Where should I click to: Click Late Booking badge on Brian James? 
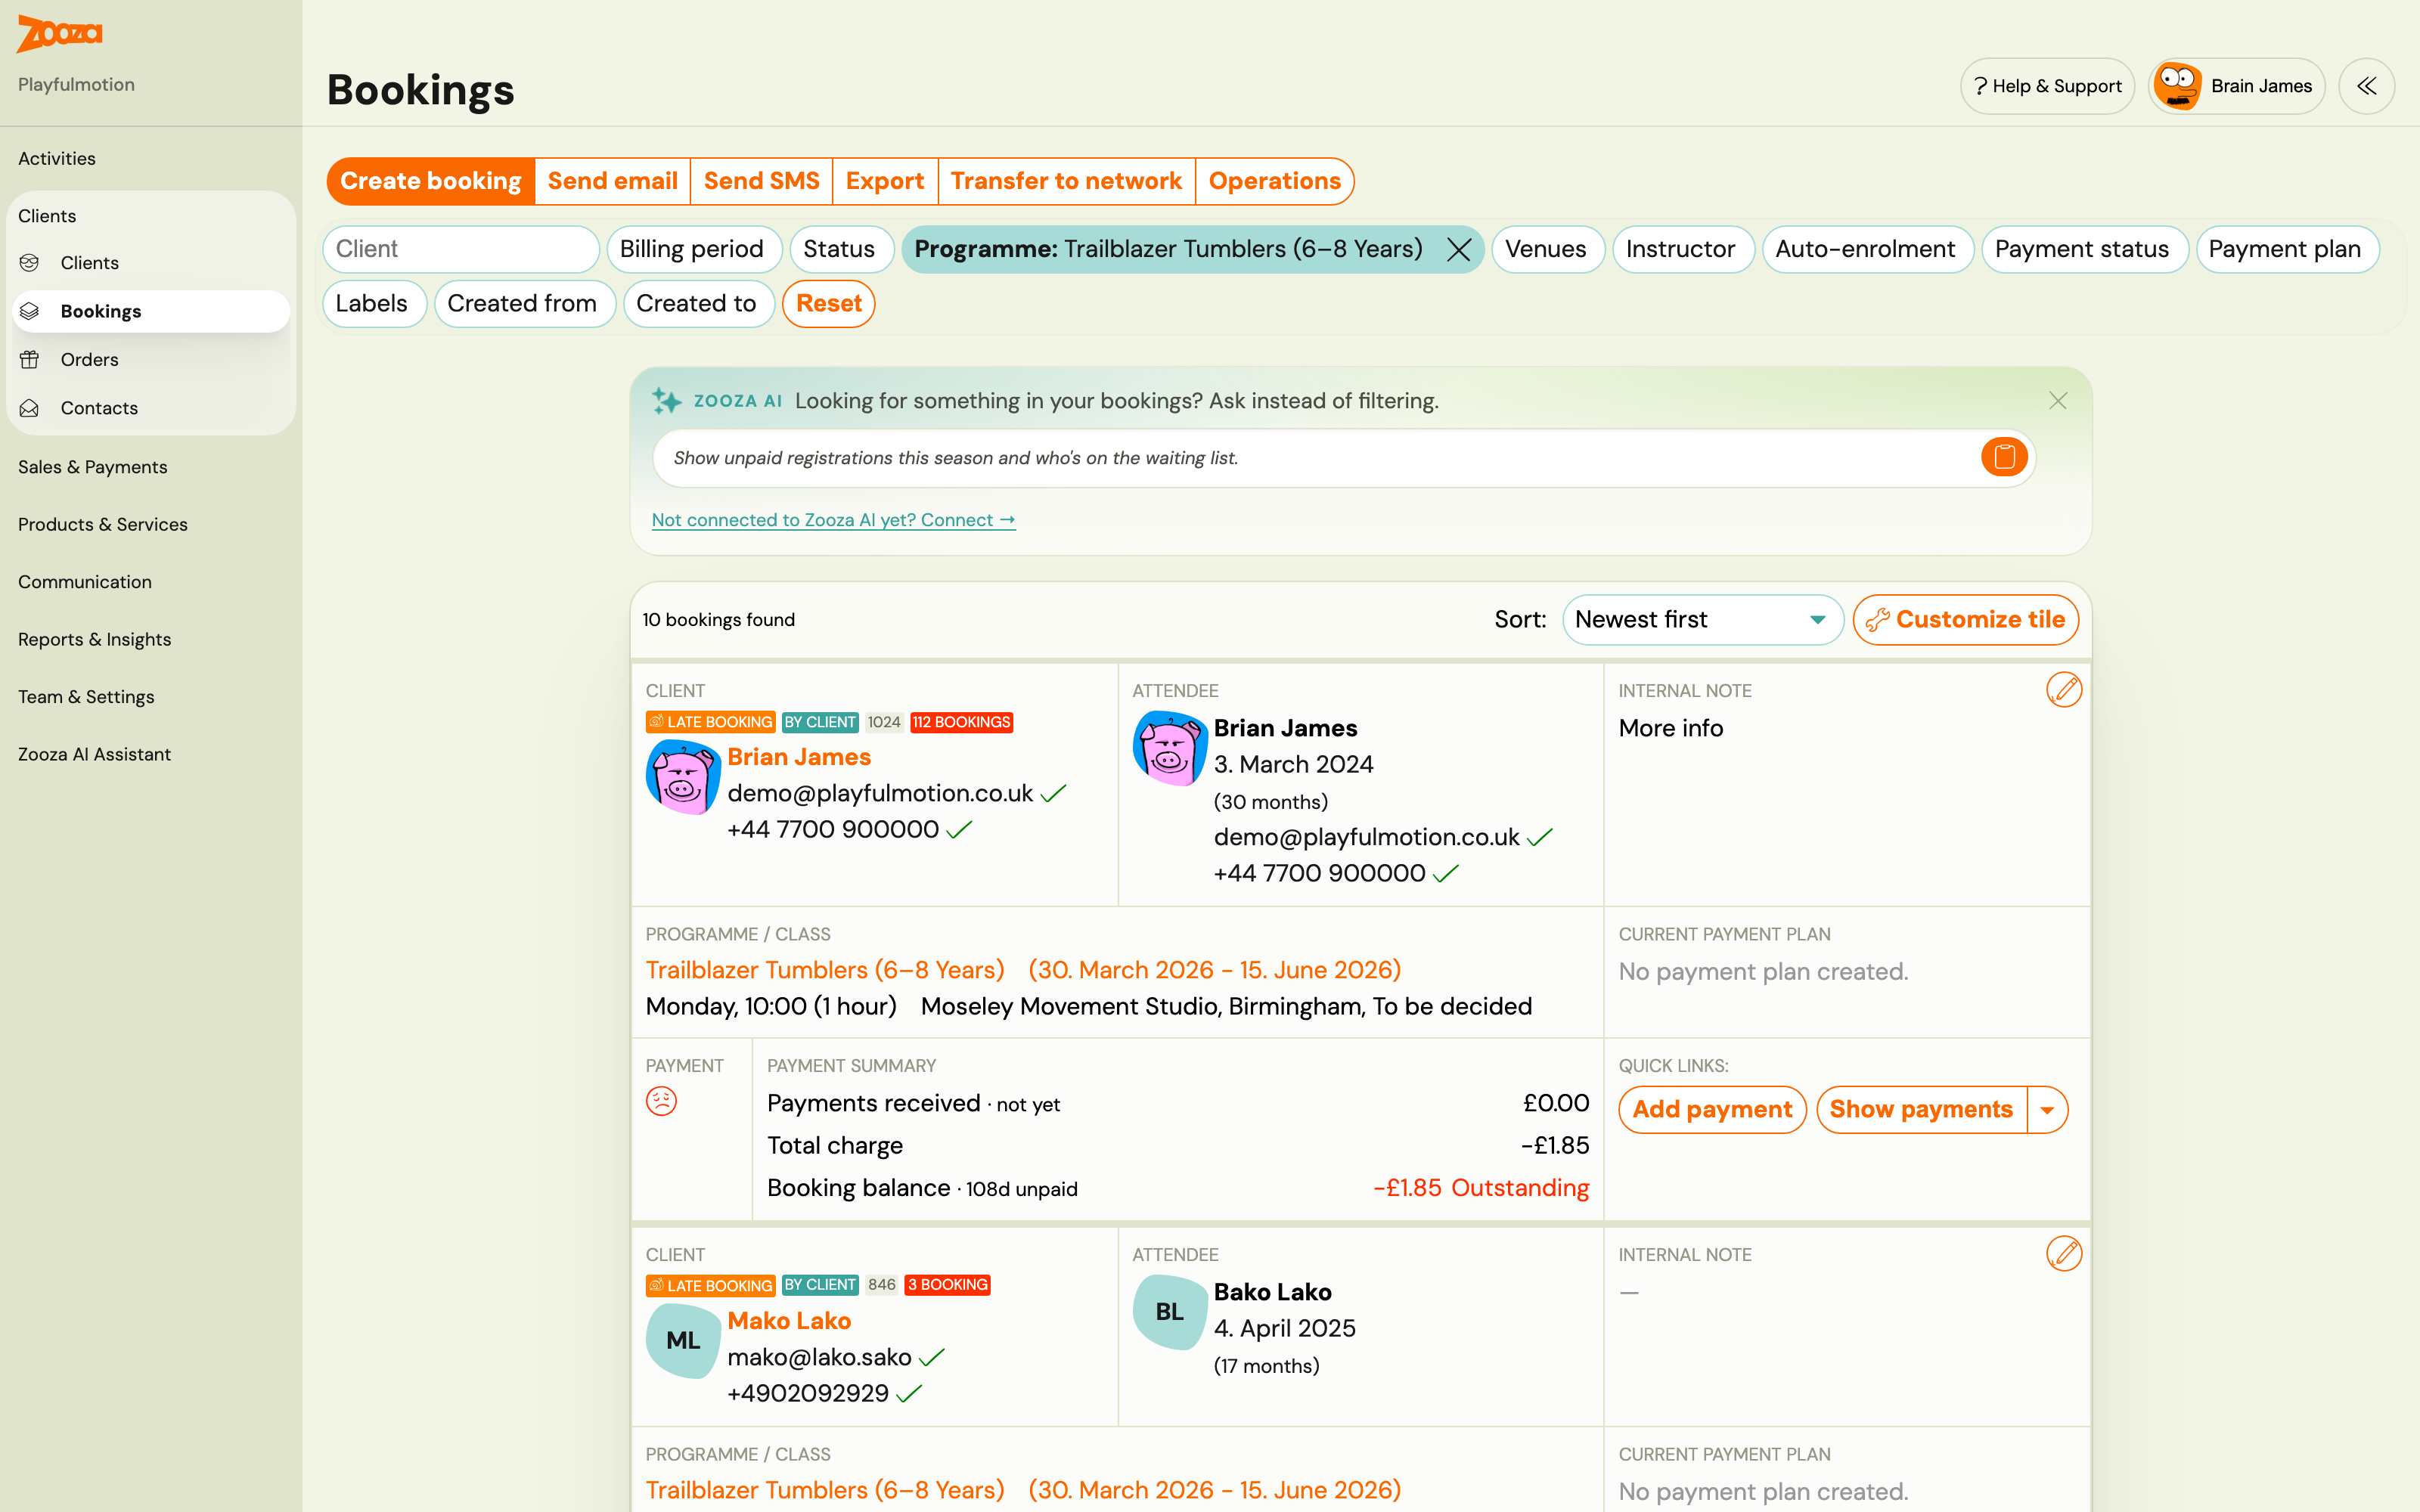pos(710,722)
